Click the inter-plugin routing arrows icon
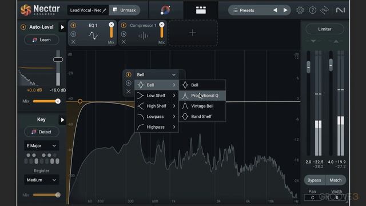The height and width of the screenshot is (206, 366). pos(325,10)
